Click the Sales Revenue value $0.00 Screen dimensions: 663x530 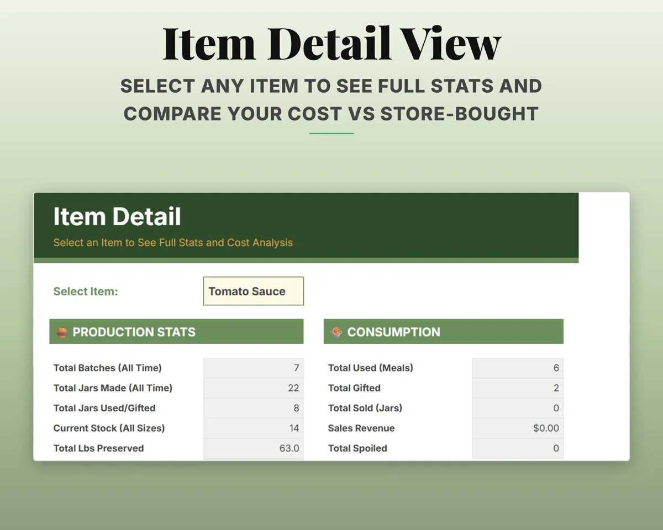click(x=518, y=428)
